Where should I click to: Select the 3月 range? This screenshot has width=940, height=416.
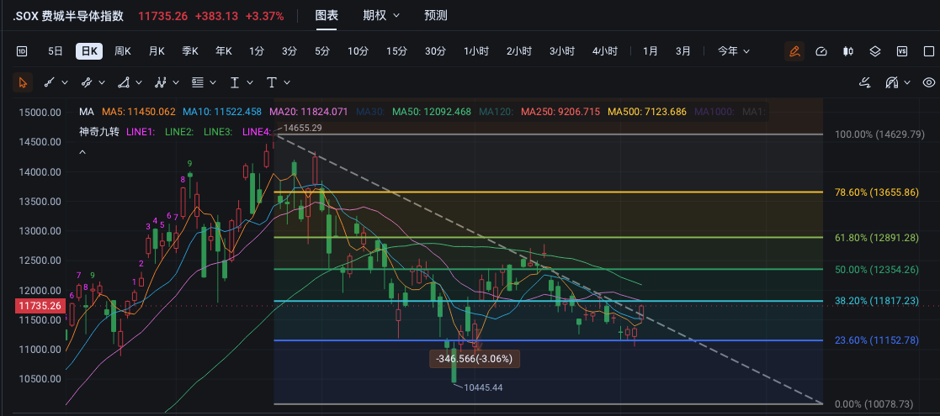(682, 51)
